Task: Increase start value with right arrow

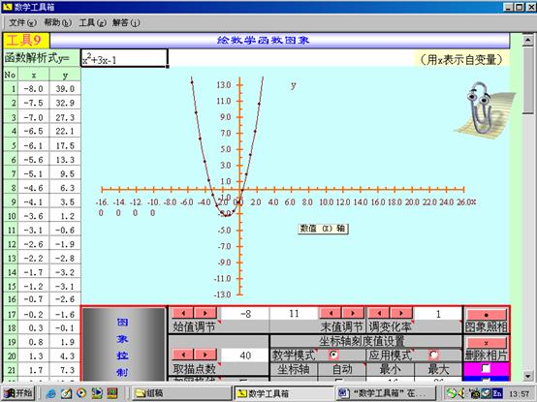Action: pos(205,313)
